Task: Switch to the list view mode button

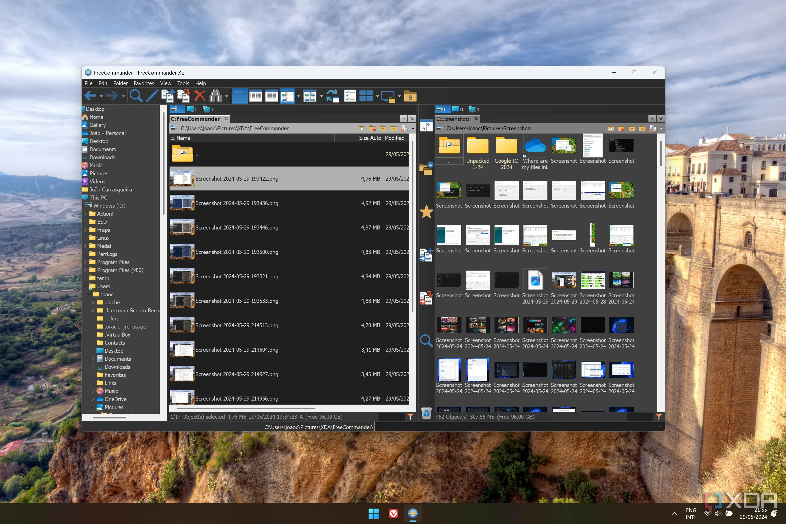Action: (256, 96)
